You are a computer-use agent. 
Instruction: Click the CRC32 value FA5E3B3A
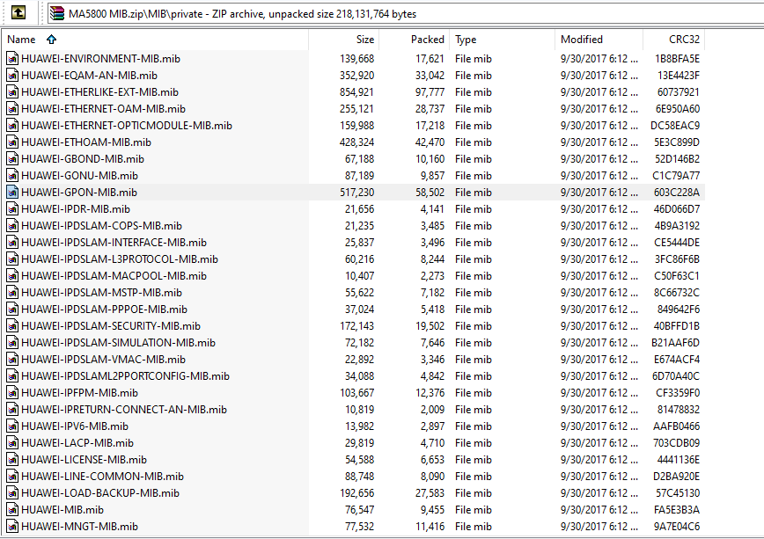(x=677, y=510)
